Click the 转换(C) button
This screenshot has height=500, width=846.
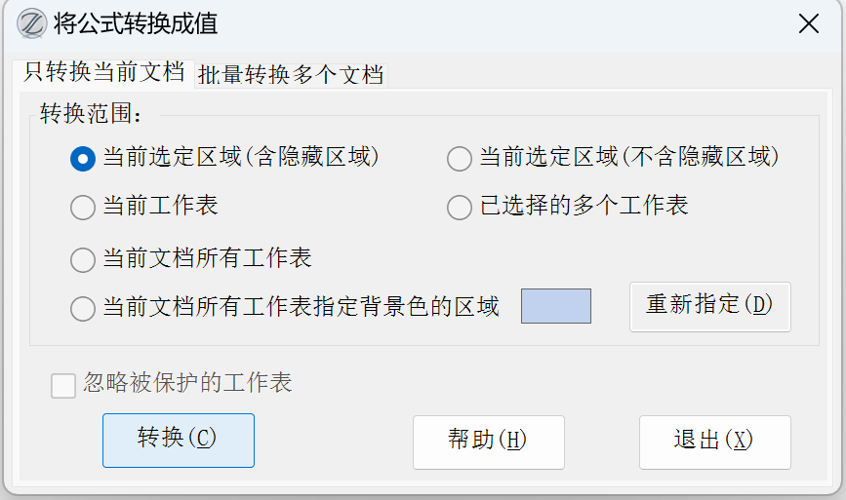178,440
